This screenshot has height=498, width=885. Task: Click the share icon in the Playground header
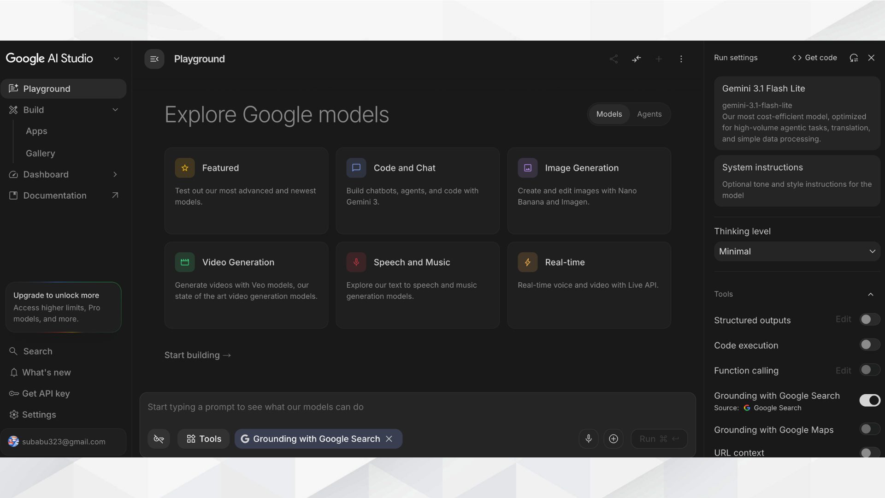pyautogui.click(x=614, y=59)
